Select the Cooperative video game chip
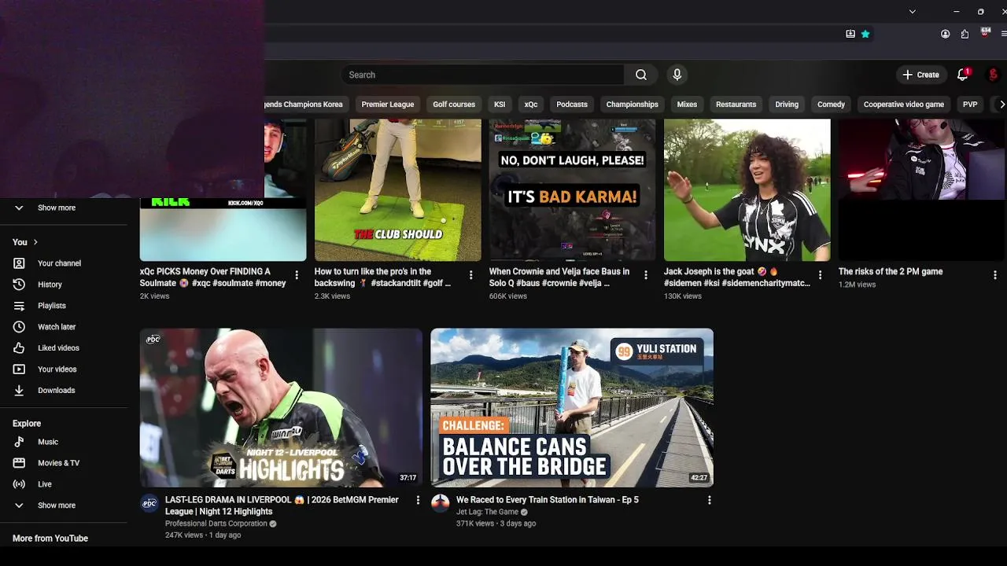The height and width of the screenshot is (566, 1007). point(904,105)
